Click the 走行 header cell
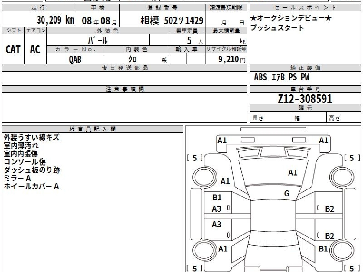 [38, 8]
